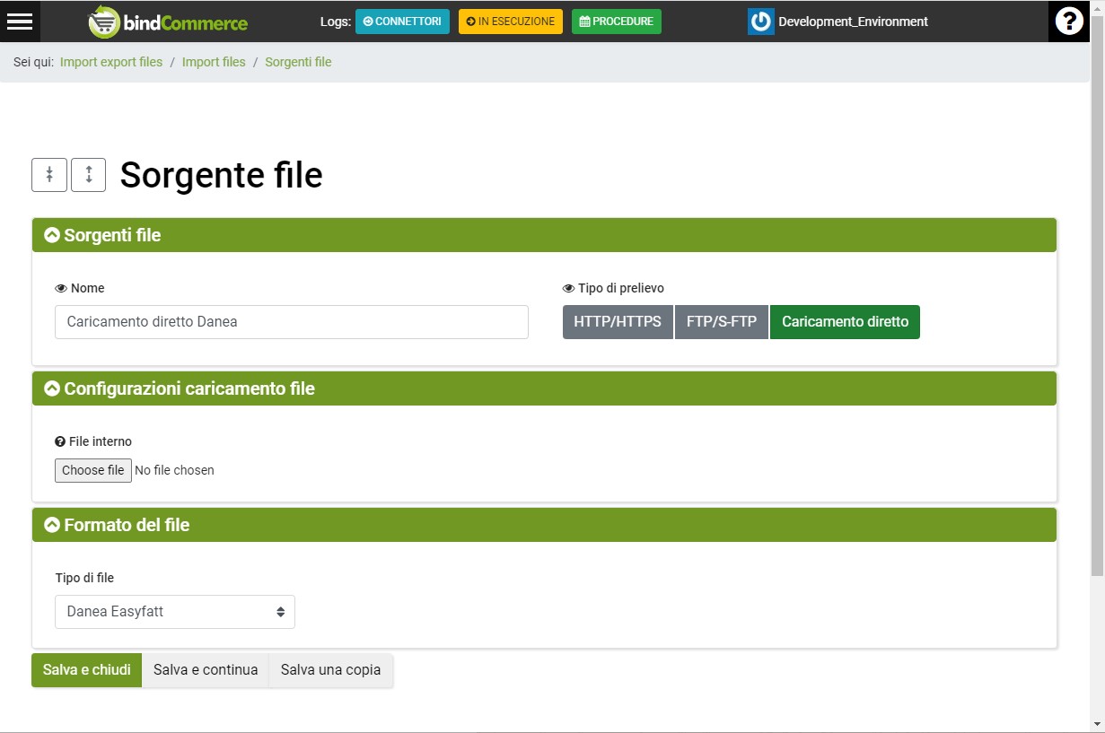
Task: Collapse the Sorgenti file section
Action: [52, 235]
